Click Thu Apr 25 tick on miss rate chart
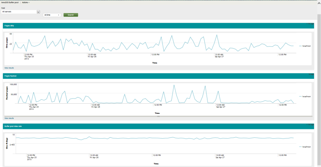This screenshot has width=321, height=167. [x=32, y=157]
